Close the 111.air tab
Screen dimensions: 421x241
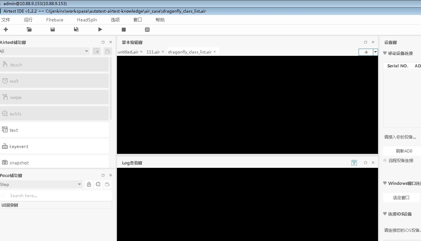[x=163, y=52]
